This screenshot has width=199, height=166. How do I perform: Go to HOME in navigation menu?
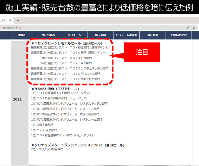[x=22, y=35]
